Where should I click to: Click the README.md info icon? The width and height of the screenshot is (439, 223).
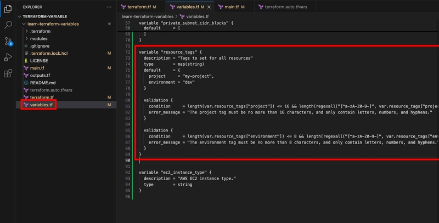click(26, 83)
